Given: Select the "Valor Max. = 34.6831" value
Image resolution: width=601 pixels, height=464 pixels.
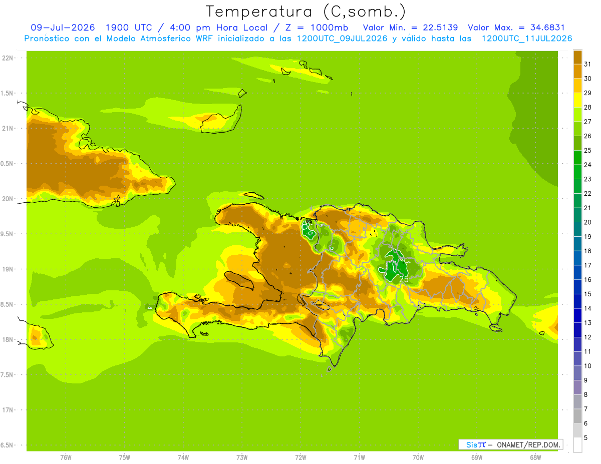Looking at the screenshot, I should point(516,28).
